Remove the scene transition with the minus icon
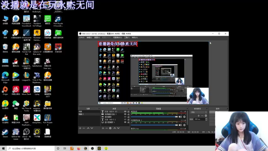The width and height of the screenshot is (268, 151). click(202, 116)
